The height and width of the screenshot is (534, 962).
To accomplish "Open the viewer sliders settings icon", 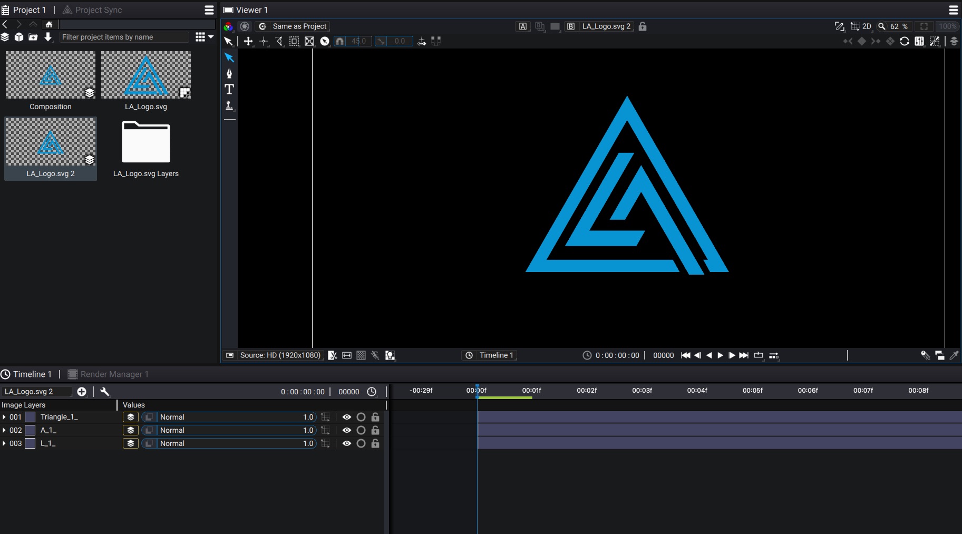I will pyautogui.click(x=919, y=41).
